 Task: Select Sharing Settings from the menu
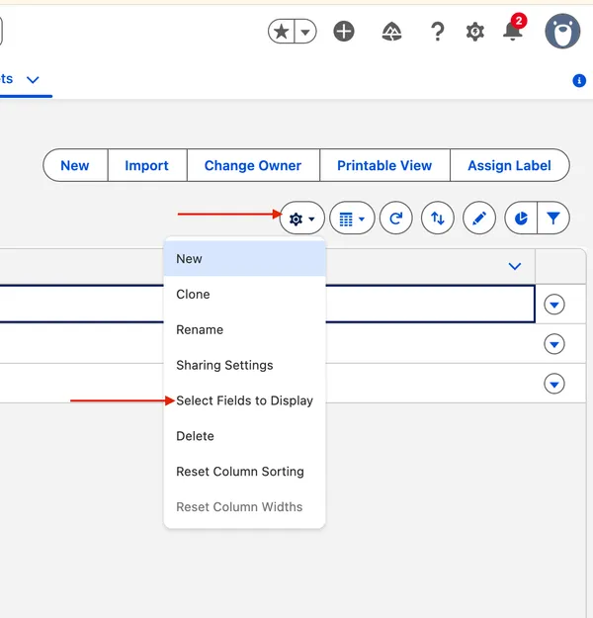[224, 365]
